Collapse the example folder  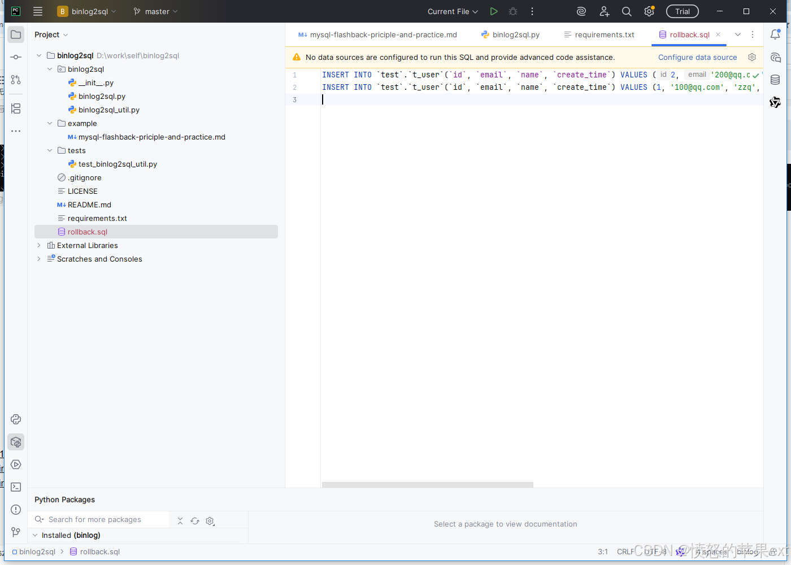[50, 123]
